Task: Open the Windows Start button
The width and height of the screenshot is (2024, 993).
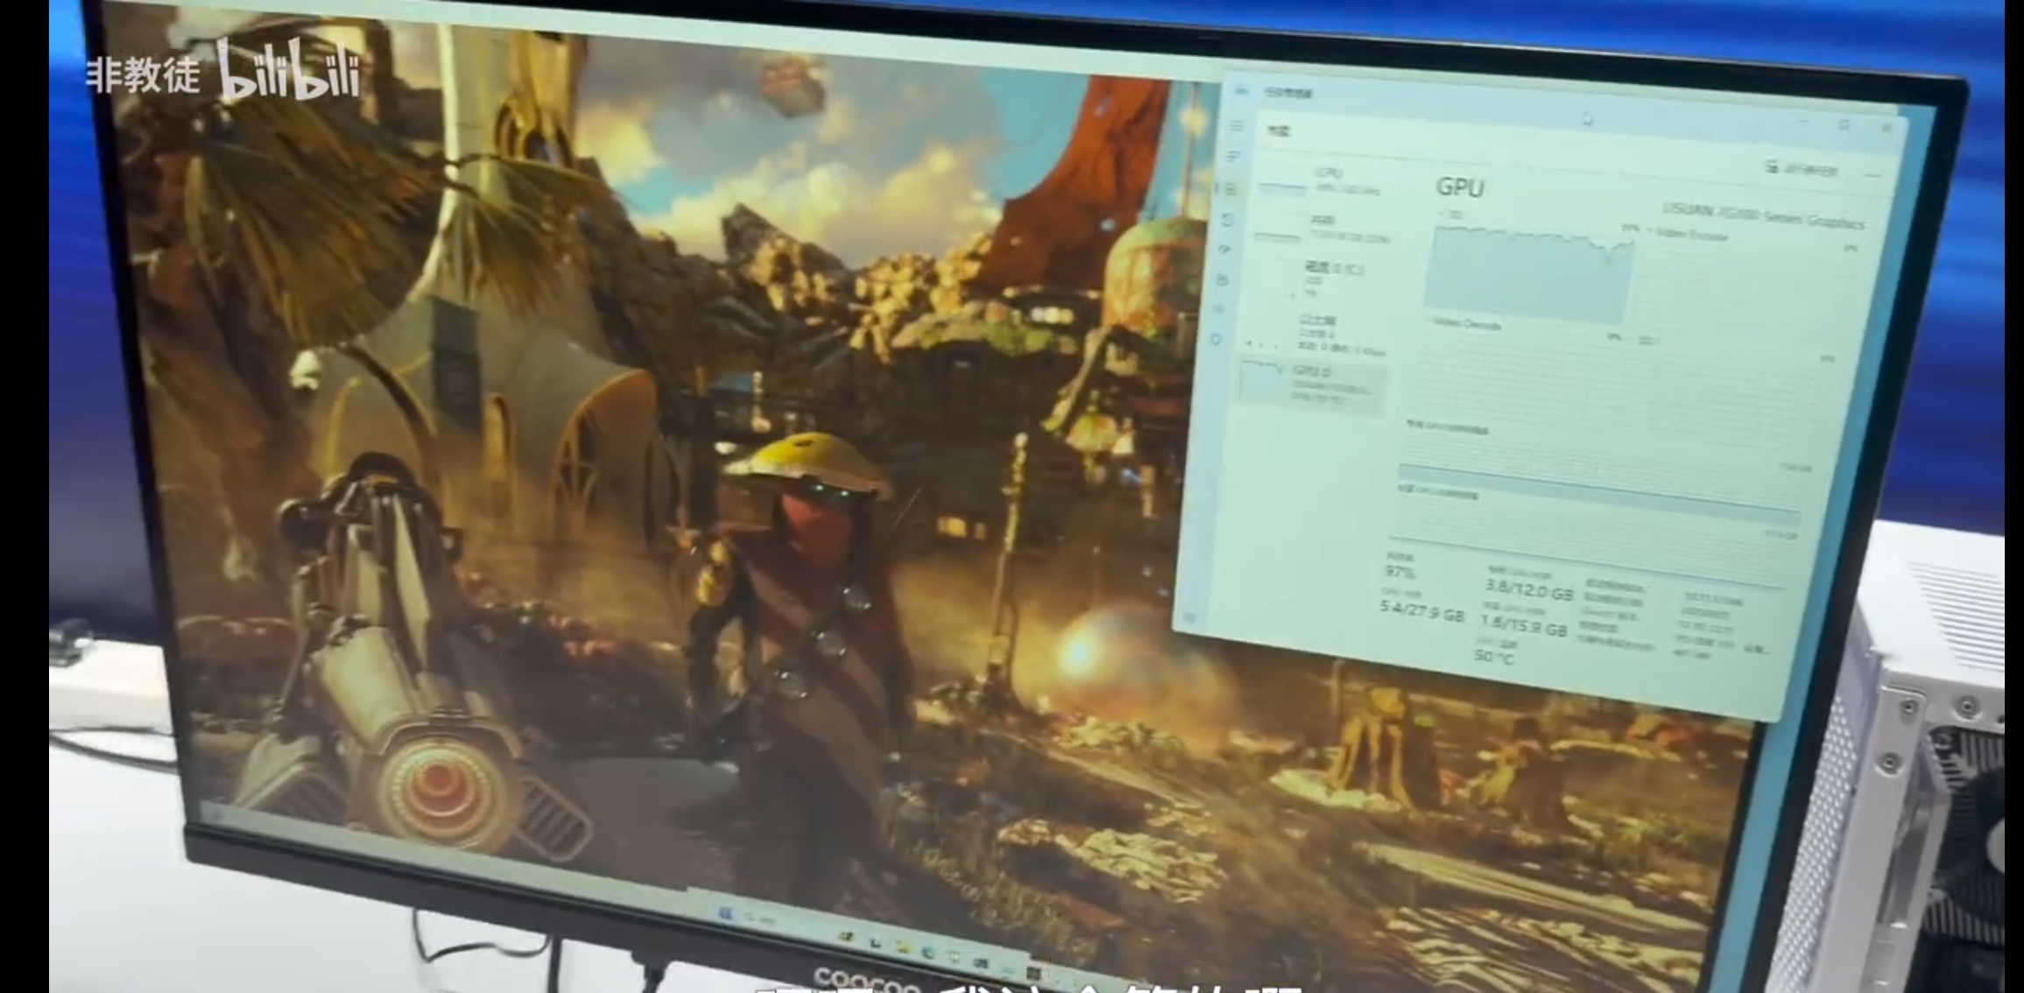Action: (x=725, y=913)
